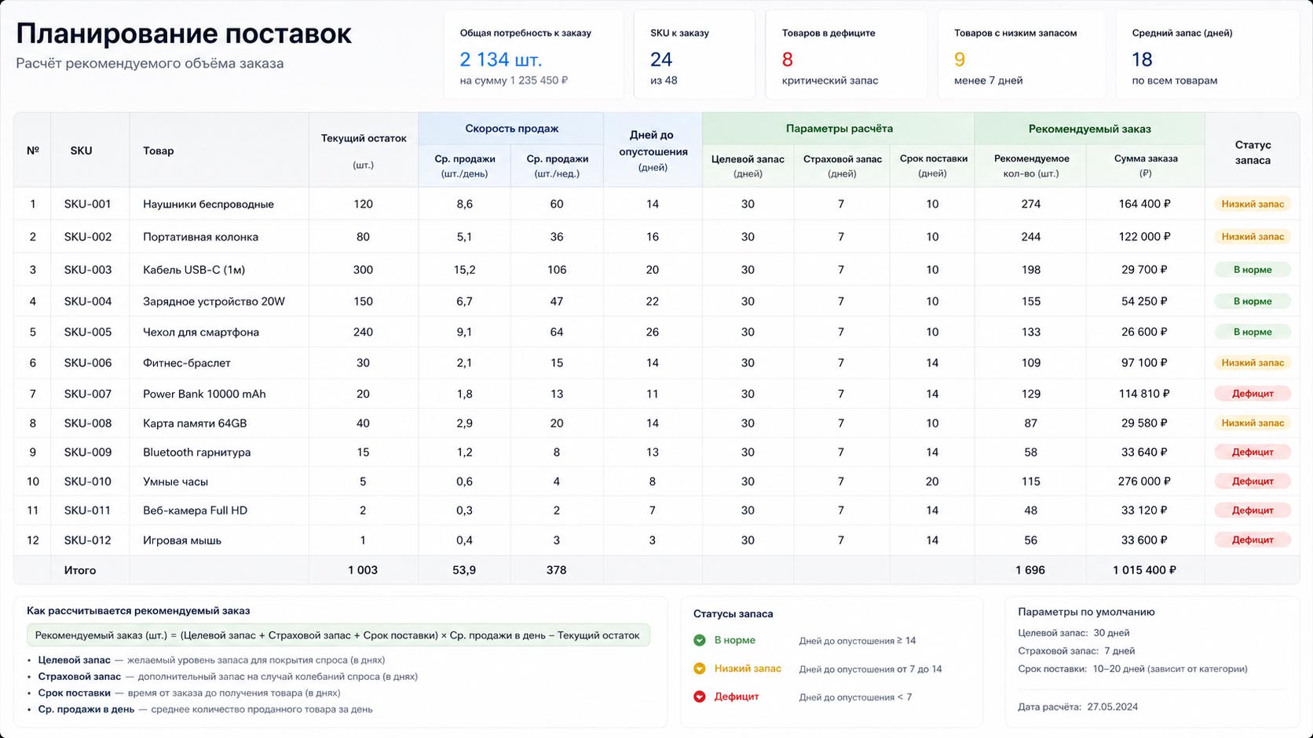Click the Срок поставки (дней) column header

[x=933, y=165]
